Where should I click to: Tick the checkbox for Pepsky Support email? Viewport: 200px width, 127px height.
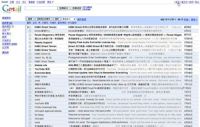pos(30,43)
